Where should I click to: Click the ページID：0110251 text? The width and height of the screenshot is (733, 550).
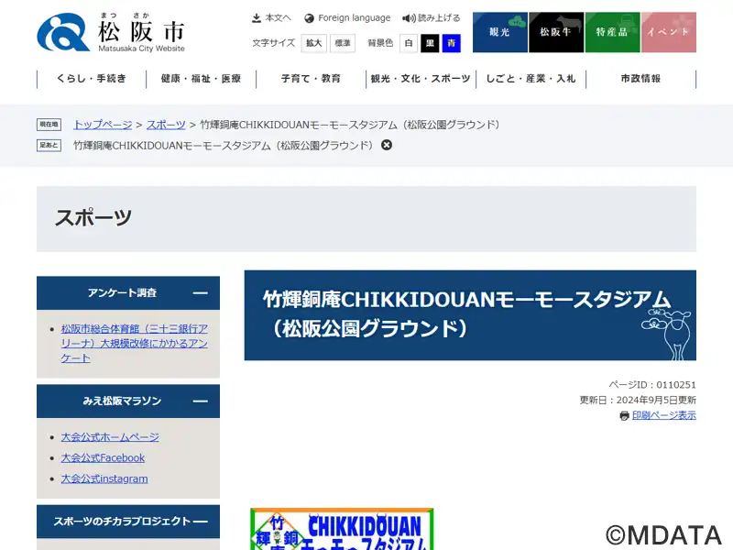(x=652, y=385)
